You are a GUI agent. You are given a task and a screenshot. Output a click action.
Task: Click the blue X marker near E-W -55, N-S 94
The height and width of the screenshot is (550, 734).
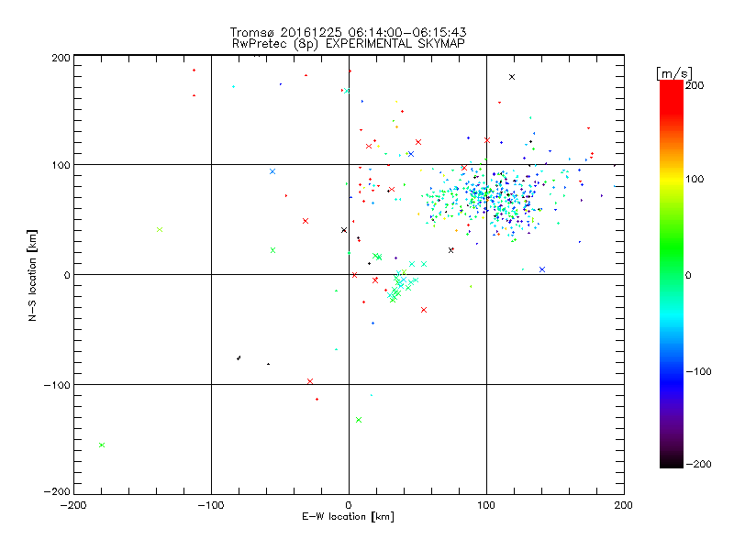coord(272,171)
